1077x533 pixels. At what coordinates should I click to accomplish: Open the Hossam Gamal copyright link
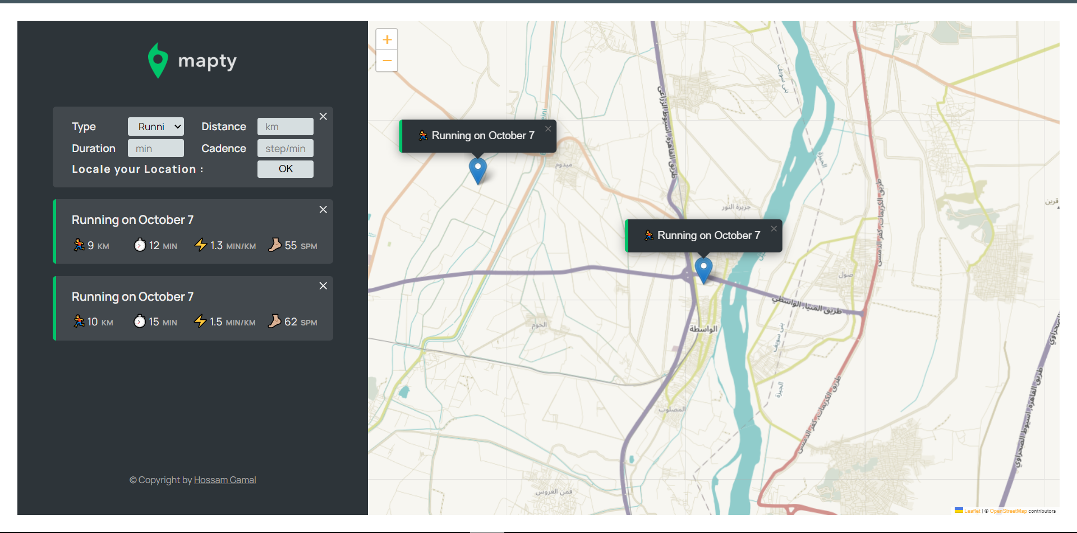225,480
